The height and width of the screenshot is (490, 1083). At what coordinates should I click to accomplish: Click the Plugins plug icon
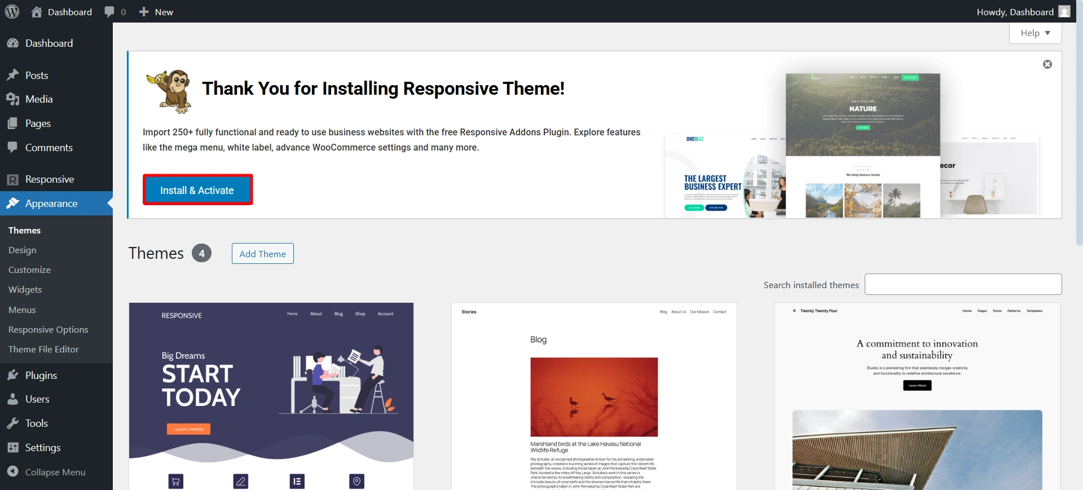point(12,376)
